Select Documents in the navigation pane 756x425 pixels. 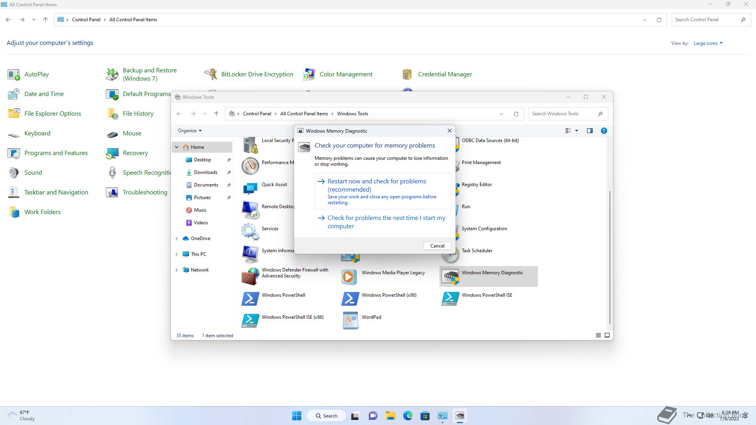coord(206,185)
